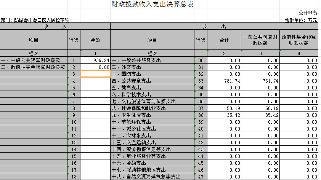This screenshot has height=180, width=321.
Task: Select the 二、外交支出 cell
Action: (x=152, y=67)
